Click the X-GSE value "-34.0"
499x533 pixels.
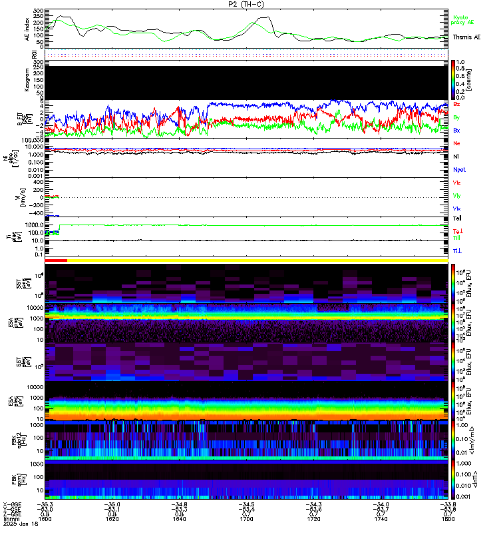pos(381,504)
